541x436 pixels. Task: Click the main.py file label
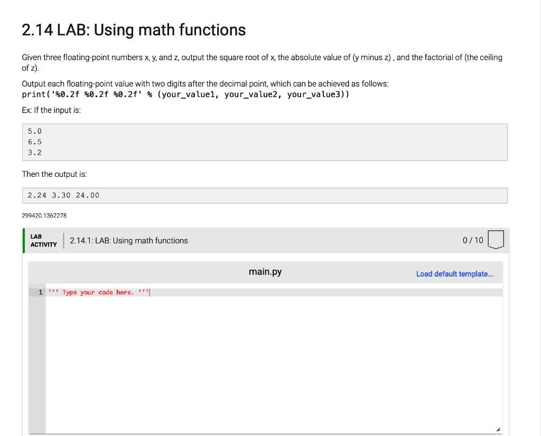tap(265, 272)
